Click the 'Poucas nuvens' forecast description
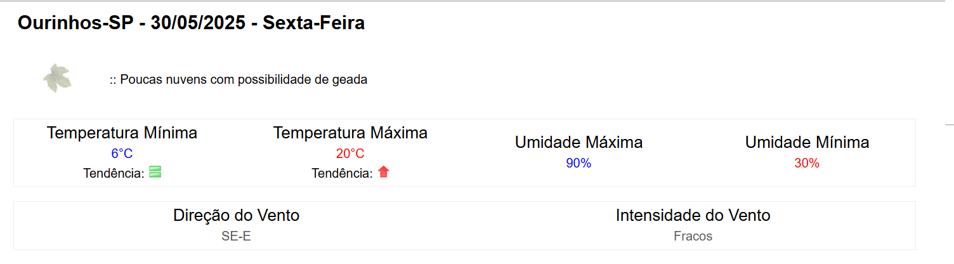The width and height of the screenshot is (954, 264). tap(238, 80)
